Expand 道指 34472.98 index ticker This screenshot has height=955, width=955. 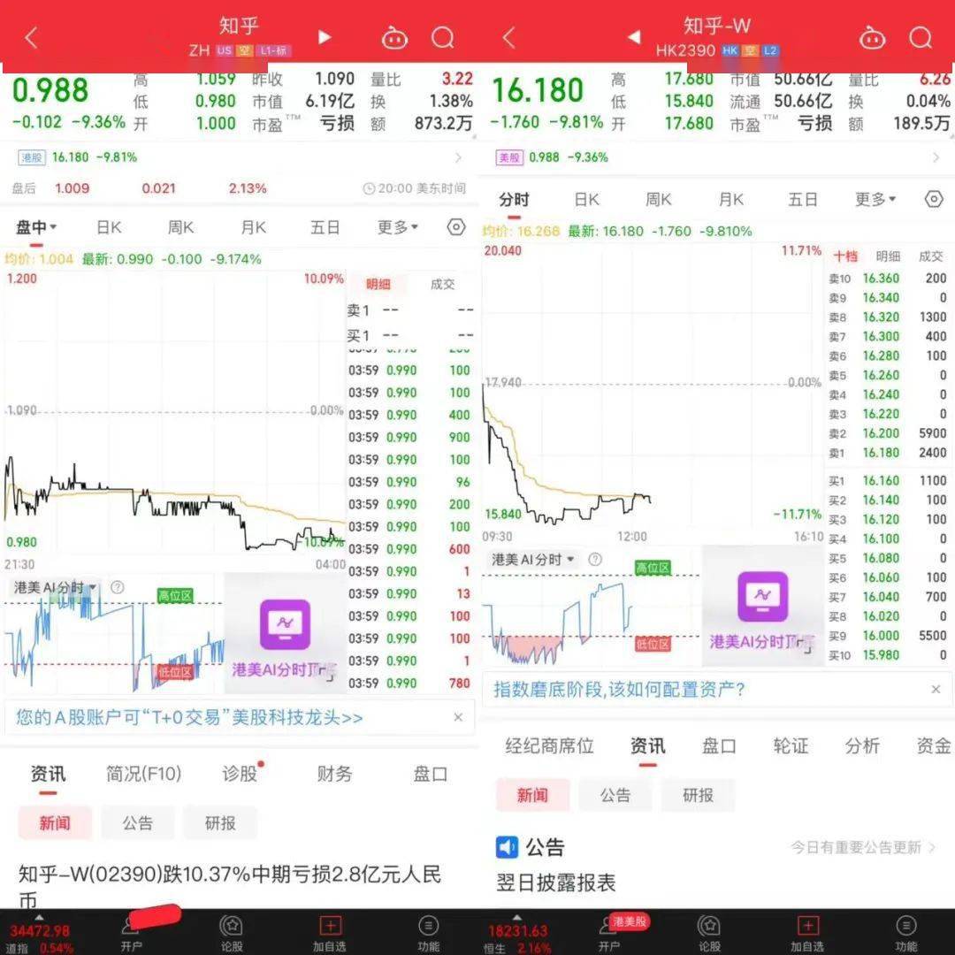[40, 933]
